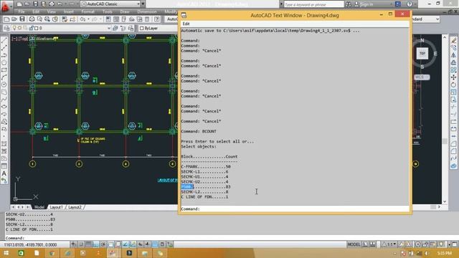
Task: Click TOP face of the ViewCube
Action: [x=422, y=53]
